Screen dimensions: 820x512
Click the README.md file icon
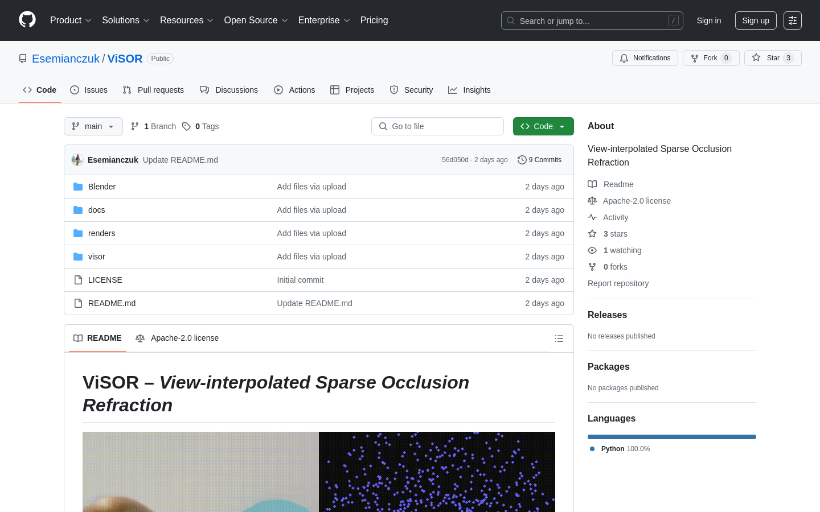coord(78,303)
